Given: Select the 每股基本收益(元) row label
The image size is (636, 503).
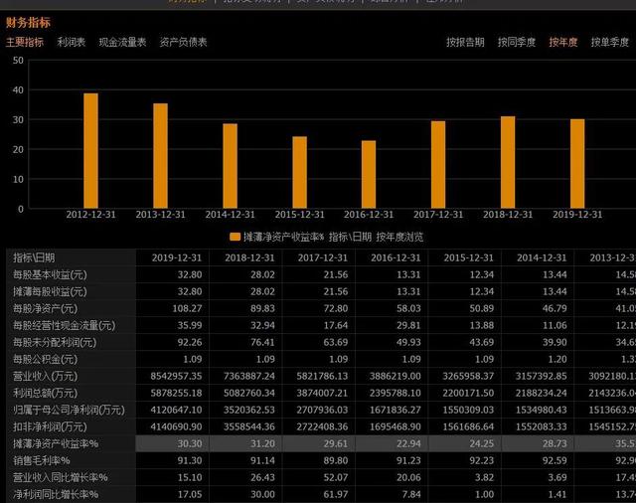Looking at the screenshot, I should [x=50, y=274].
